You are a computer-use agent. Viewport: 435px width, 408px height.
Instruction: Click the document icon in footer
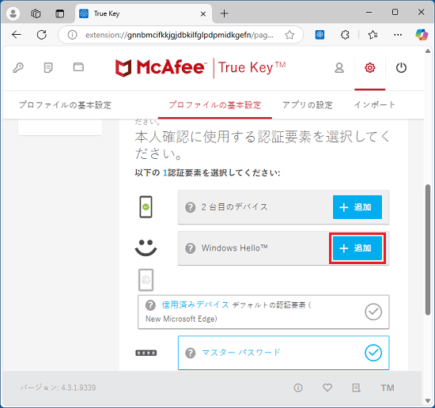[356, 387]
